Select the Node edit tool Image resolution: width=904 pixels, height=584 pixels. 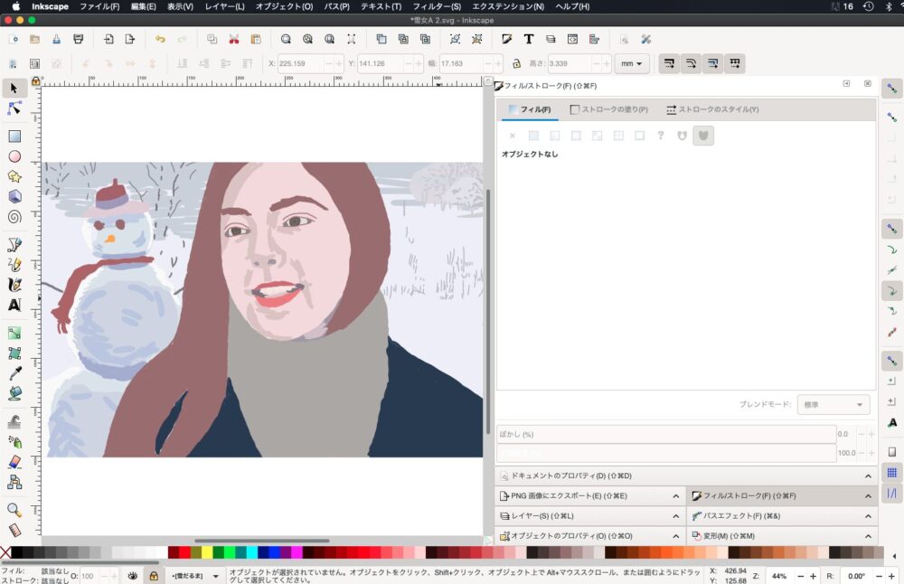(14, 108)
